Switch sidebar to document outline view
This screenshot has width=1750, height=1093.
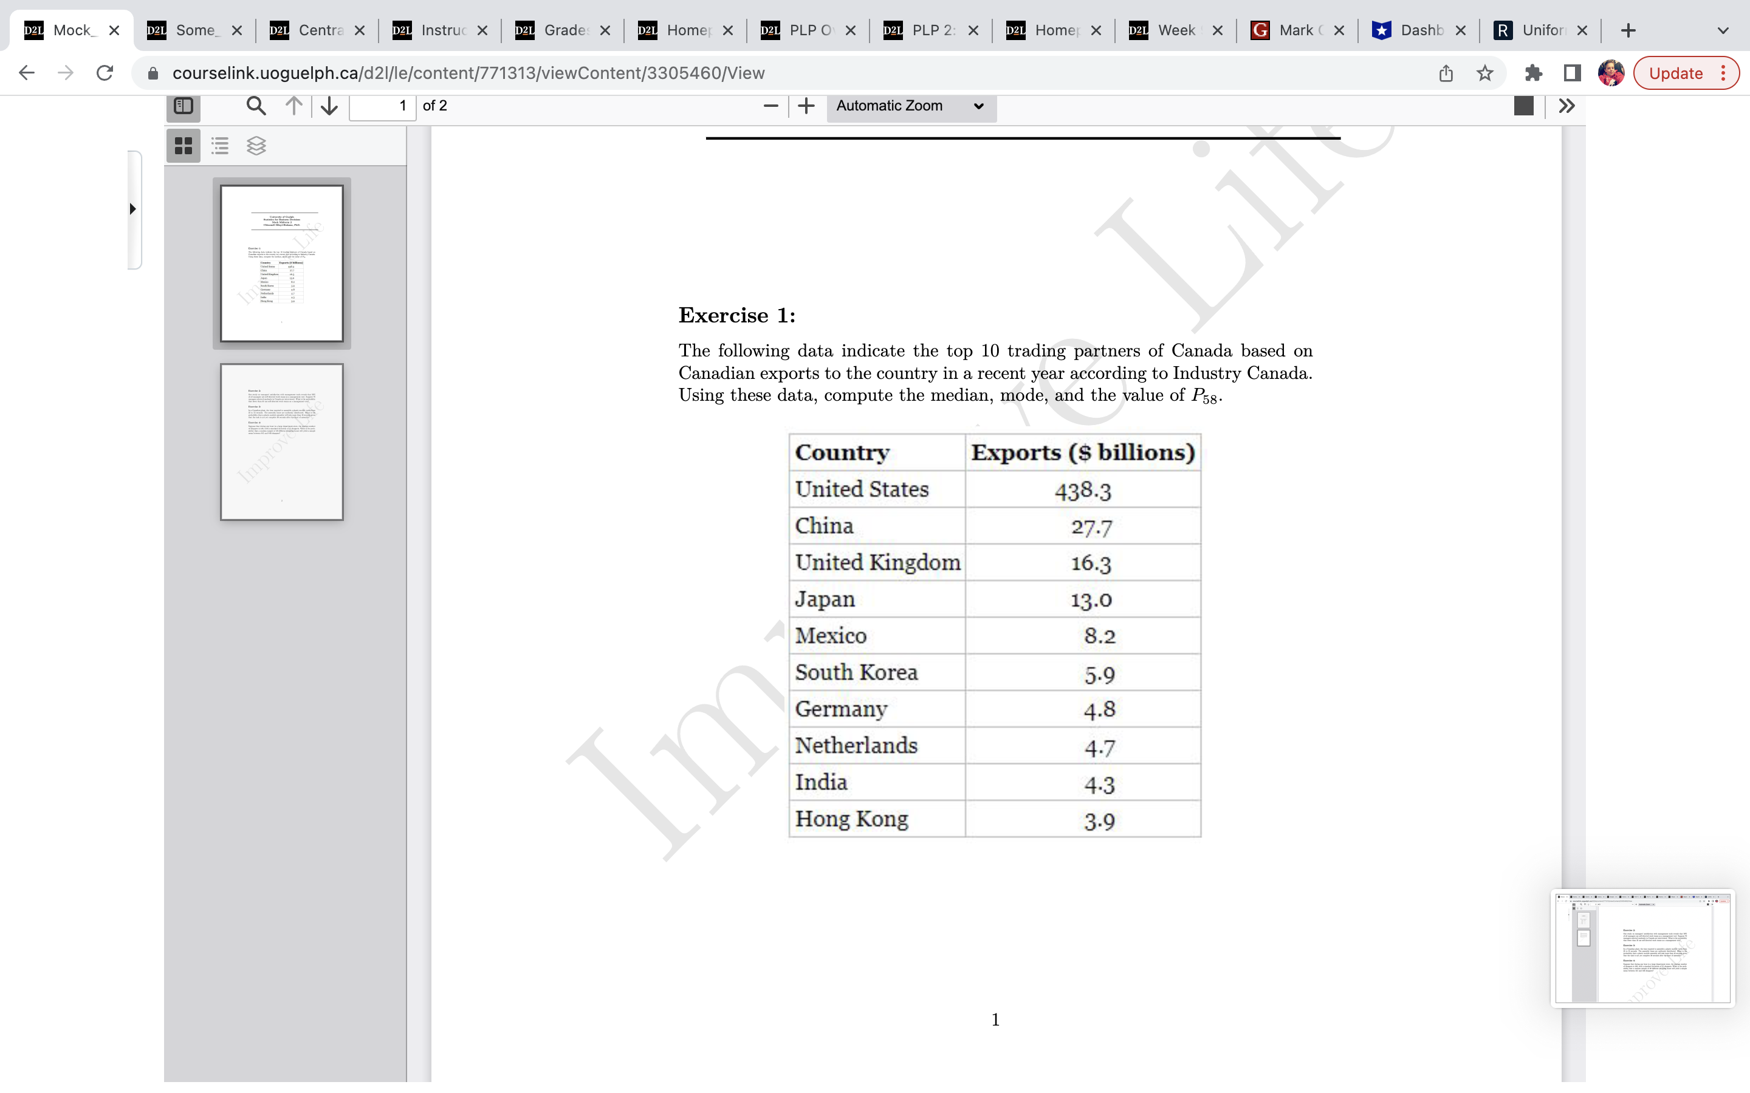[219, 146]
